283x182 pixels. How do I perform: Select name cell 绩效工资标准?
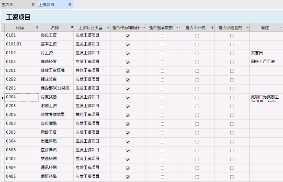pos(56,71)
